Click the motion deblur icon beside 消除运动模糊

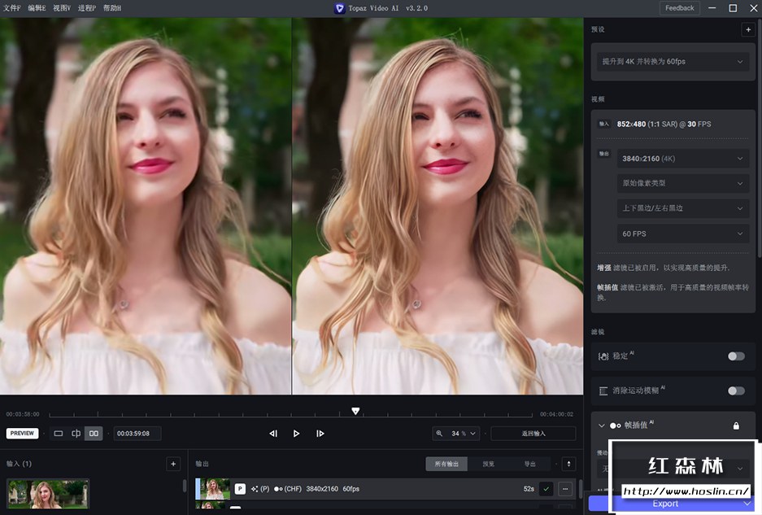tap(603, 390)
